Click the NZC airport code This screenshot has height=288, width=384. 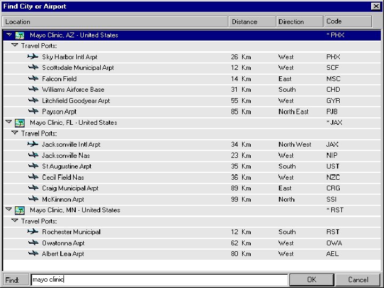coord(333,177)
